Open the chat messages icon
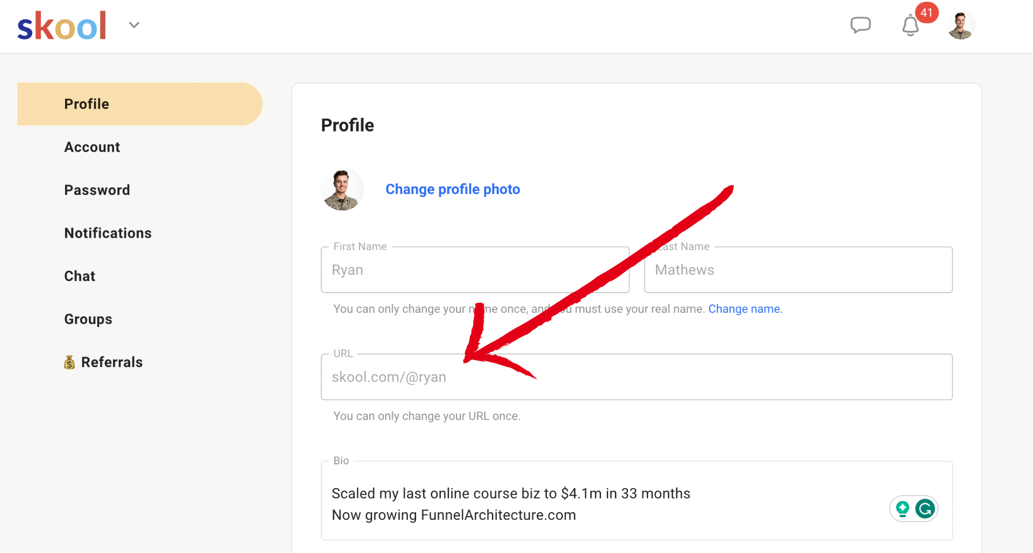The image size is (1033, 553). 860,25
